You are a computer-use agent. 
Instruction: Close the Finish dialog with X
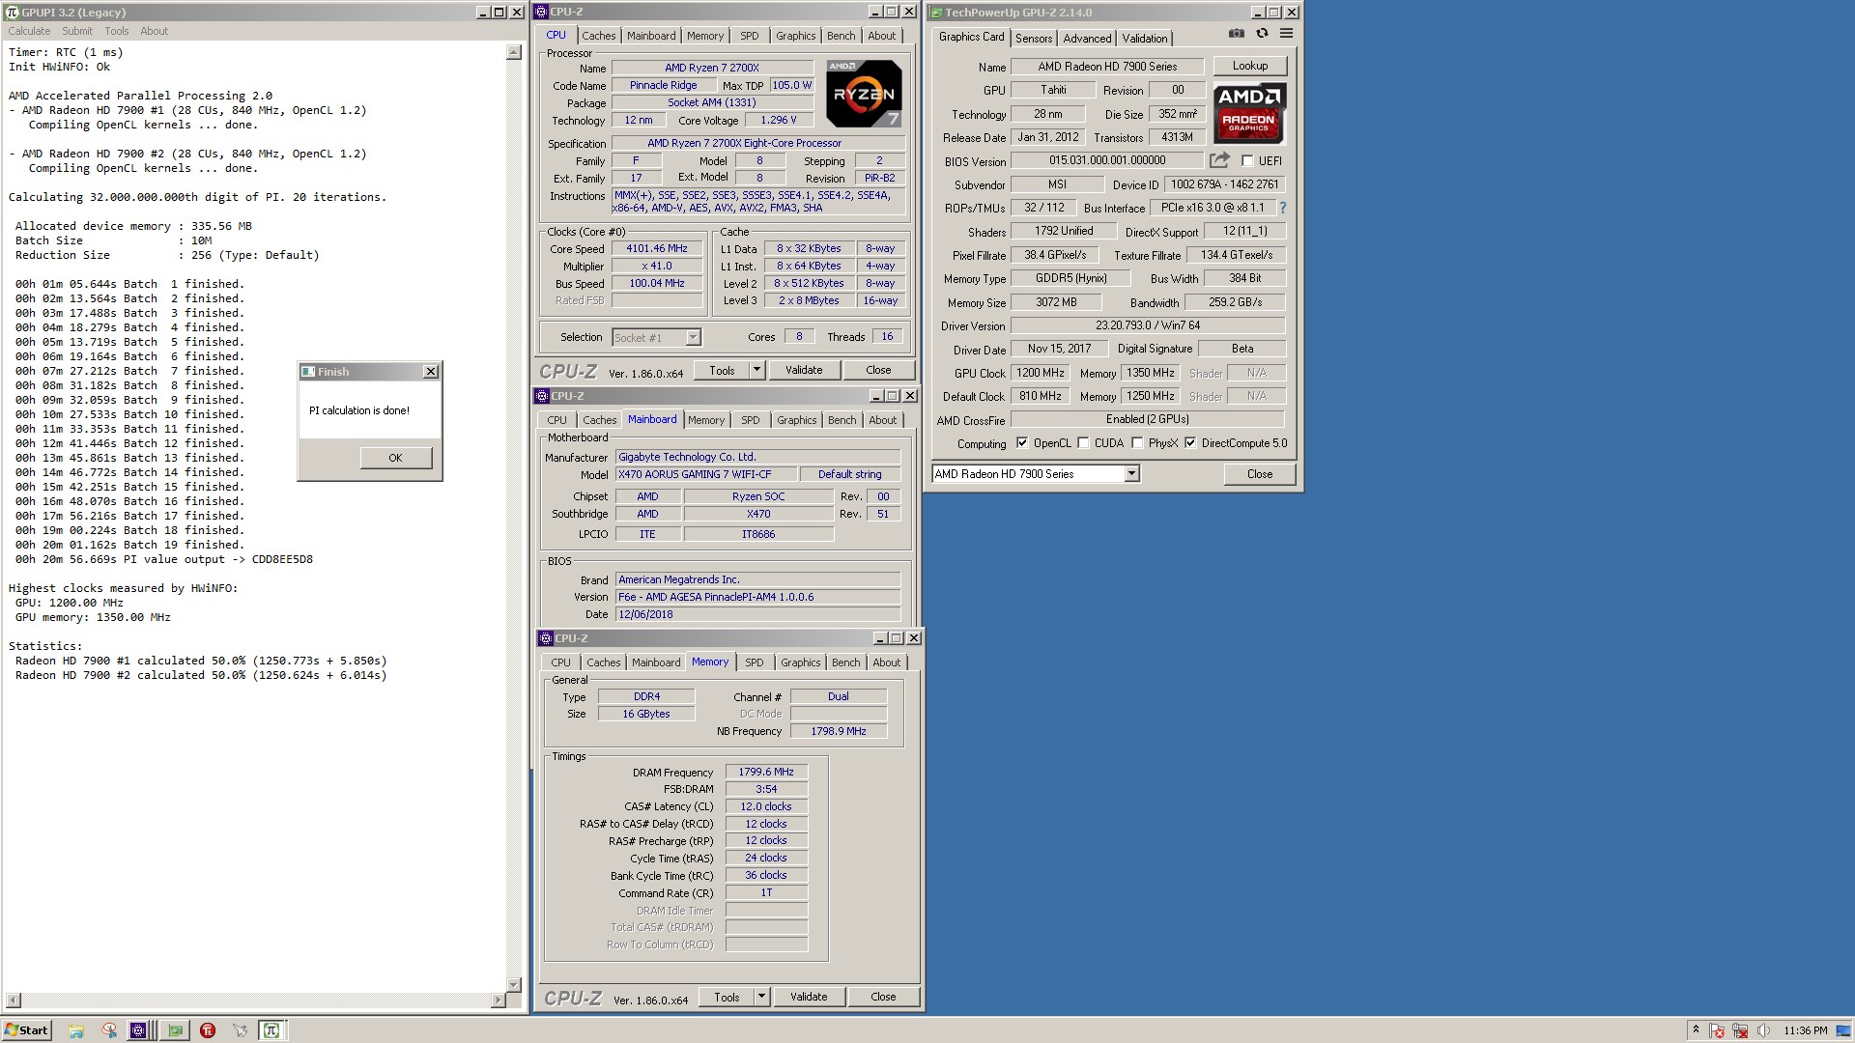[x=431, y=372]
